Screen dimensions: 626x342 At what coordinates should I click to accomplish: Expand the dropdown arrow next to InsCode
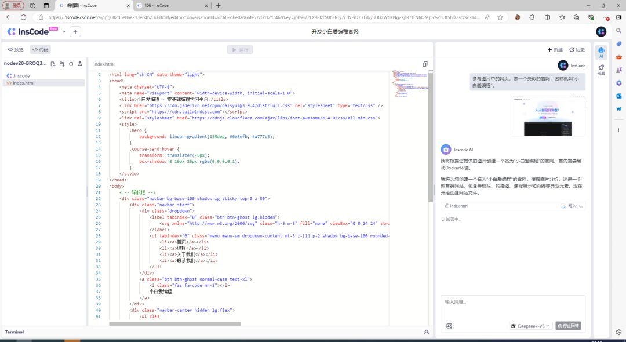click(64, 31)
